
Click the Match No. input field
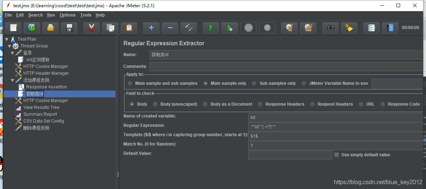[336, 145]
